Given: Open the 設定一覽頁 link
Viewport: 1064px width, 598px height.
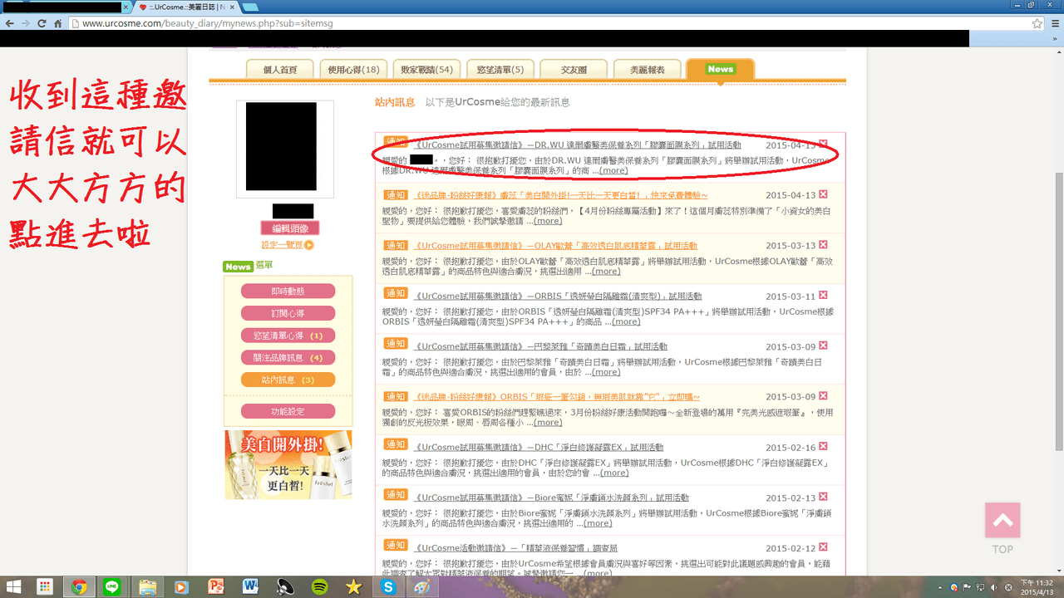Looking at the screenshot, I should [x=282, y=245].
